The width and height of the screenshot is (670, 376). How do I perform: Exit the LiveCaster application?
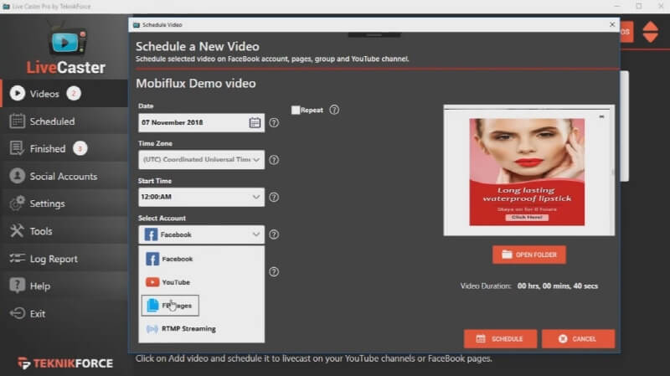(x=64, y=314)
